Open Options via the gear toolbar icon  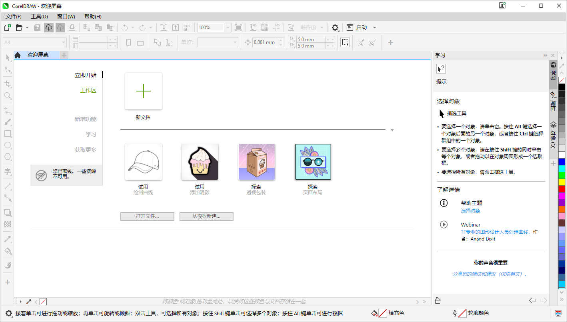(335, 28)
